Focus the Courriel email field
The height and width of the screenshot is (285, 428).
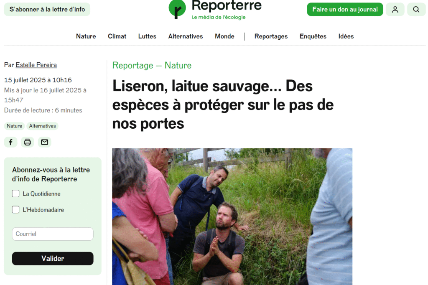(x=53, y=234)
